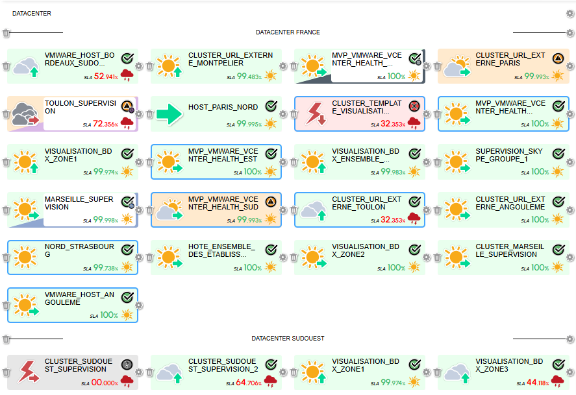Click the warning status icon on MVP_VMWARE_VCENTER_HEALTH_SUD

271,201
